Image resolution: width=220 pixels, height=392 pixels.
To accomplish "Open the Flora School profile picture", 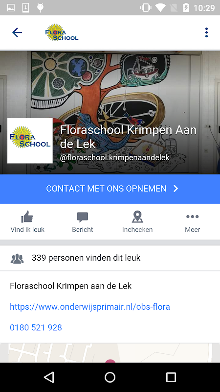I will click(x=30, y=141).
